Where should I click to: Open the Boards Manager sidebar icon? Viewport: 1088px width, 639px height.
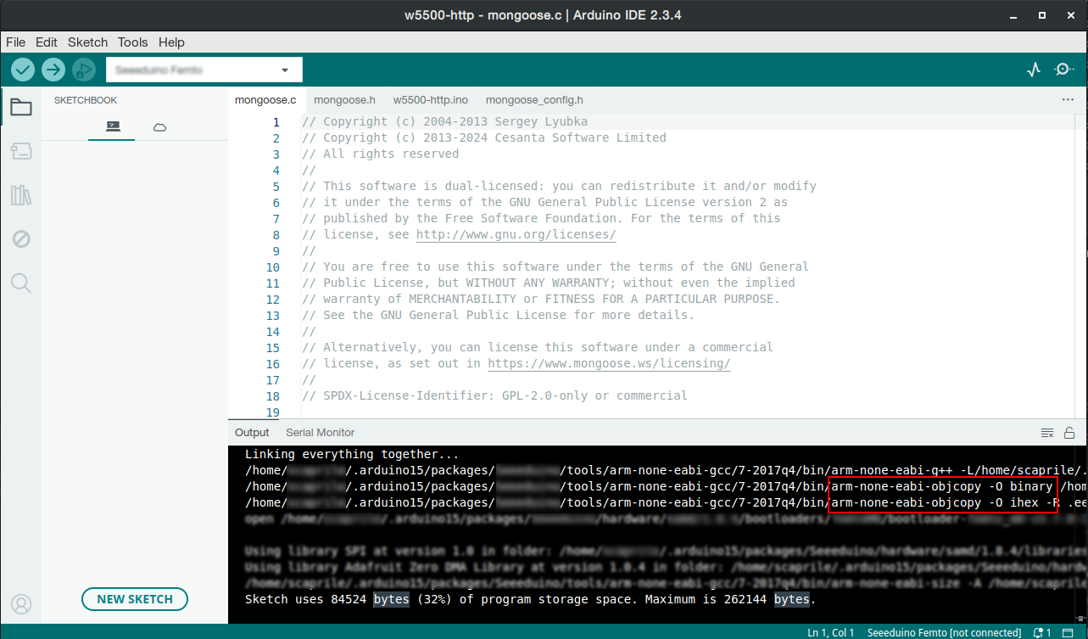(x=21, y=151)
